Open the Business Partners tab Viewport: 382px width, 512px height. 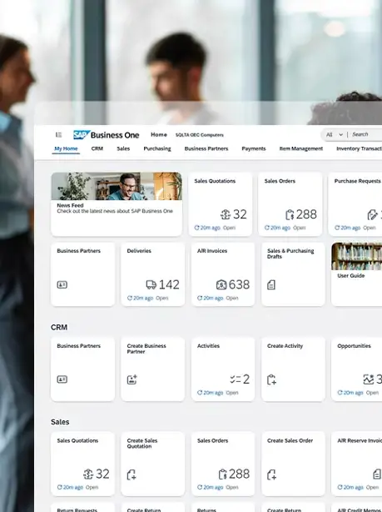tap(206, 148)
